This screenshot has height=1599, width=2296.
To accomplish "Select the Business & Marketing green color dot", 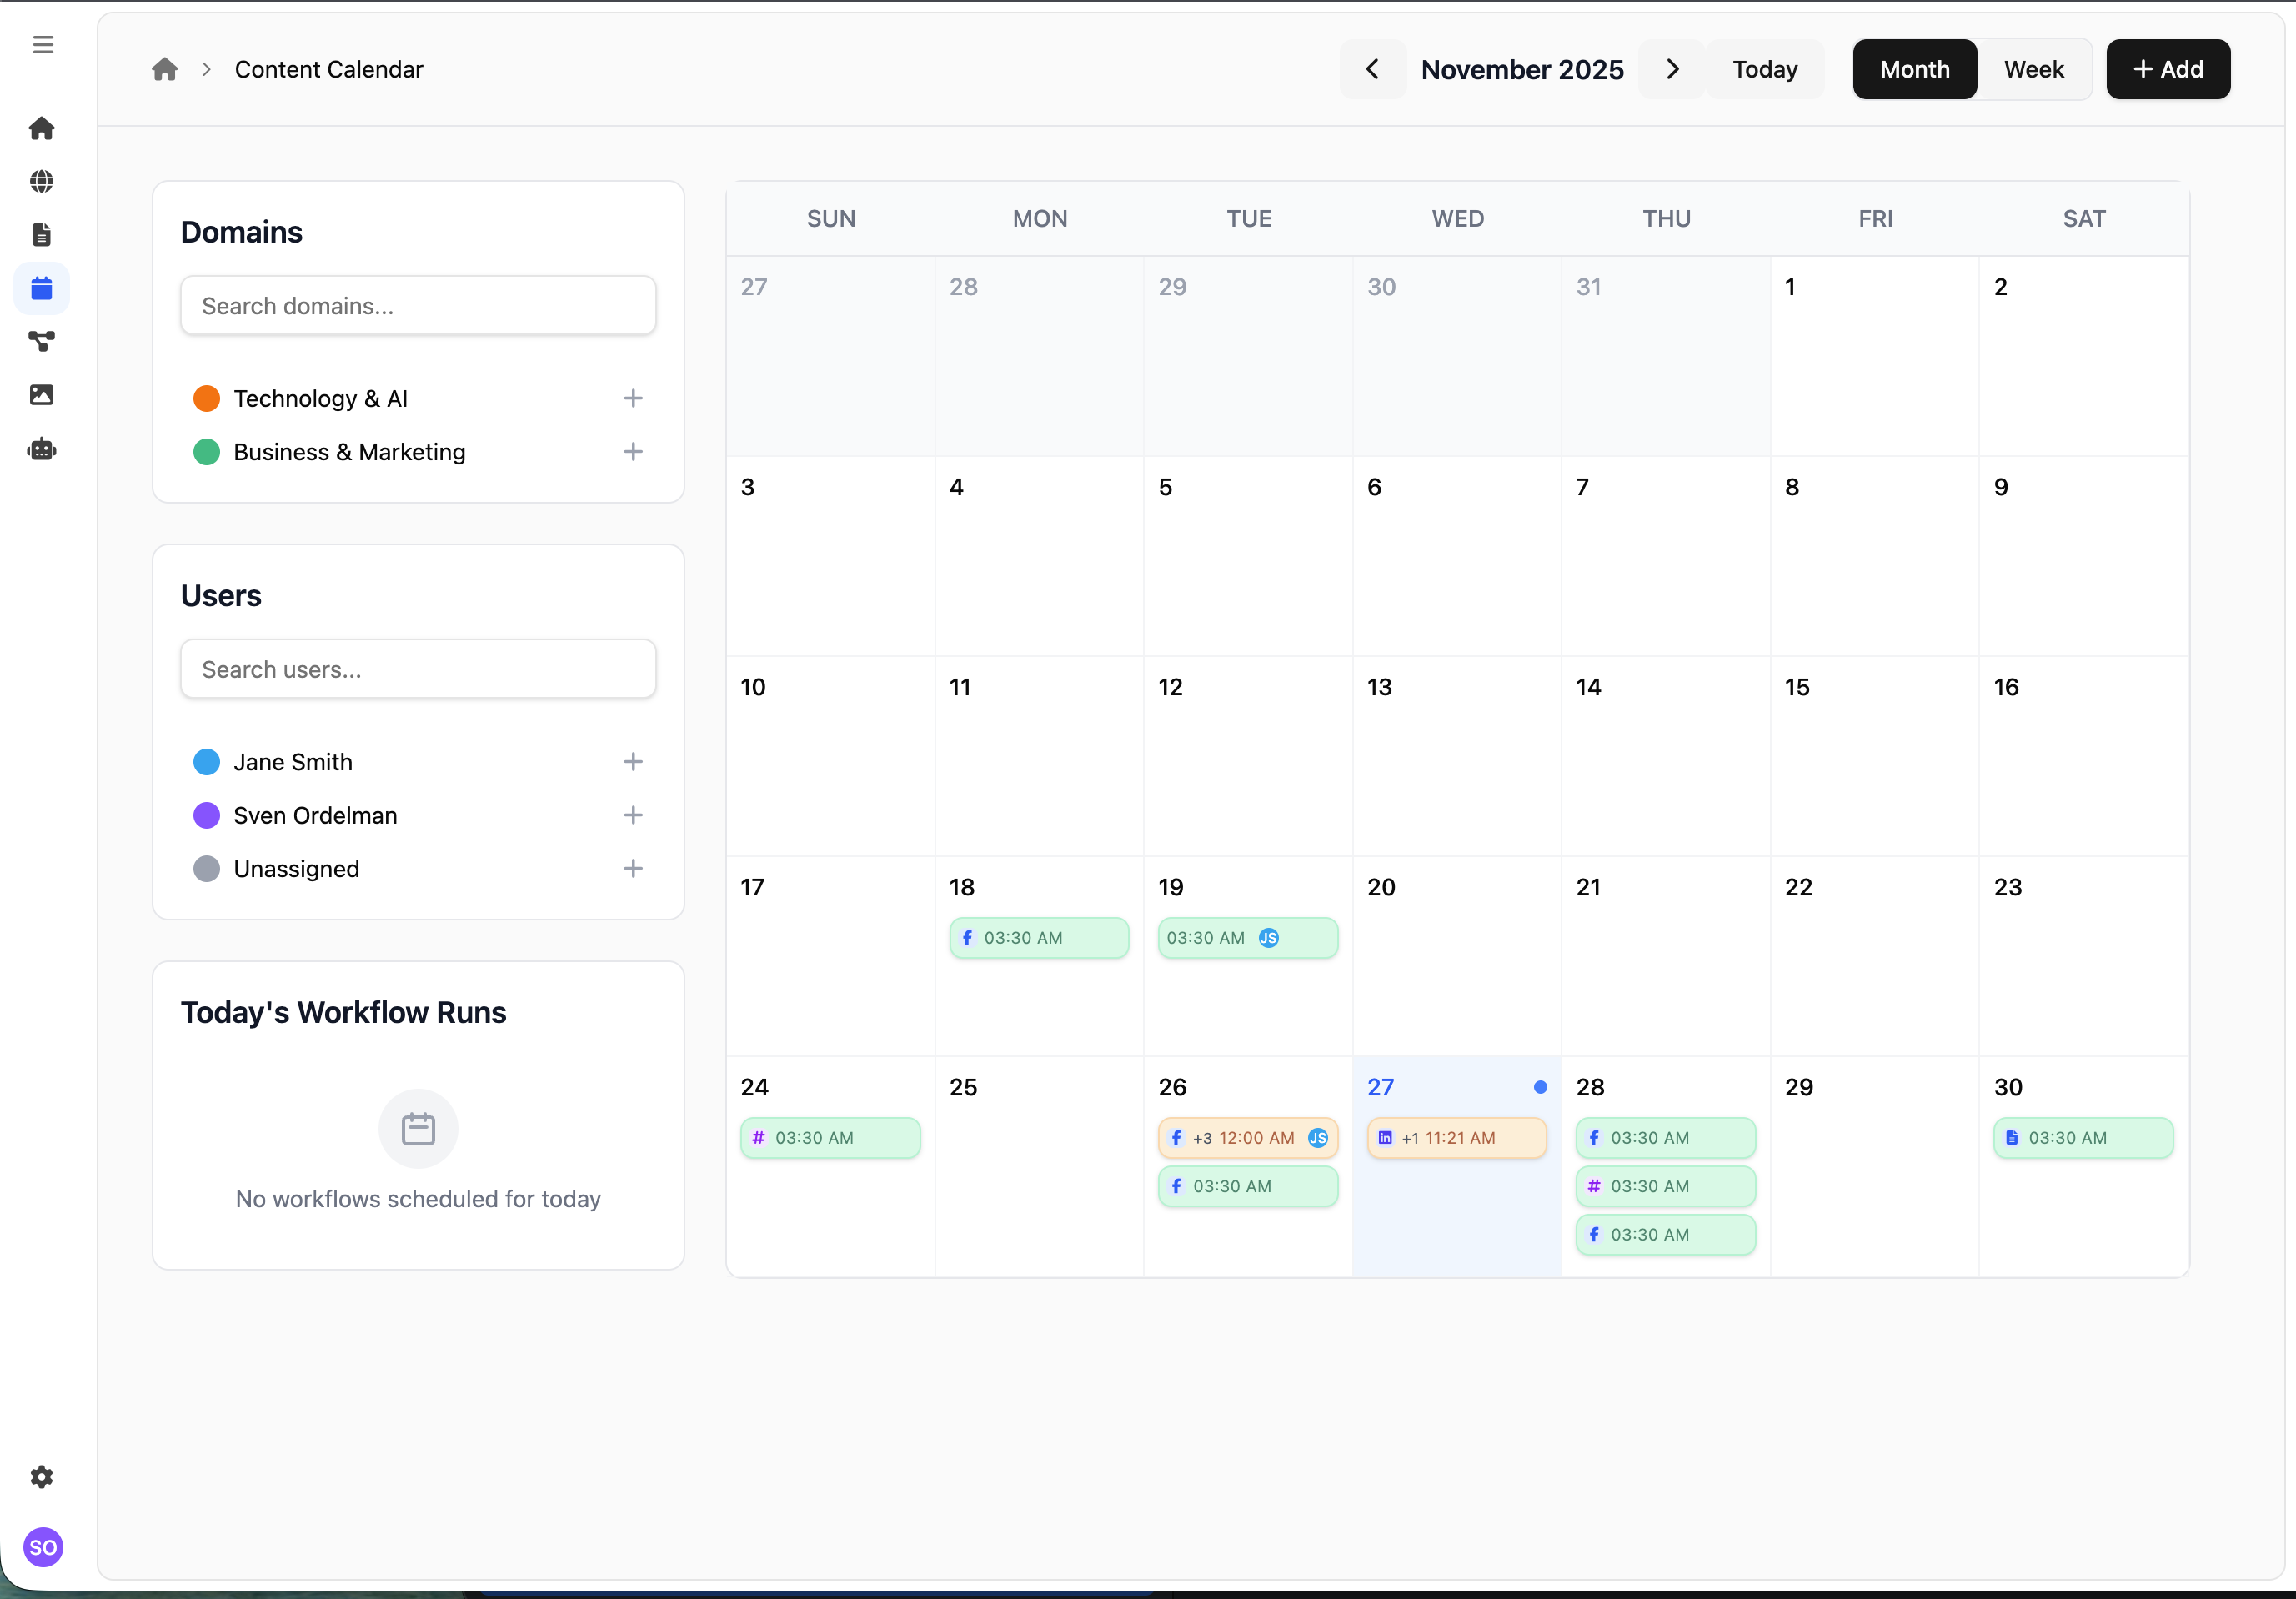I will point(207,452).
